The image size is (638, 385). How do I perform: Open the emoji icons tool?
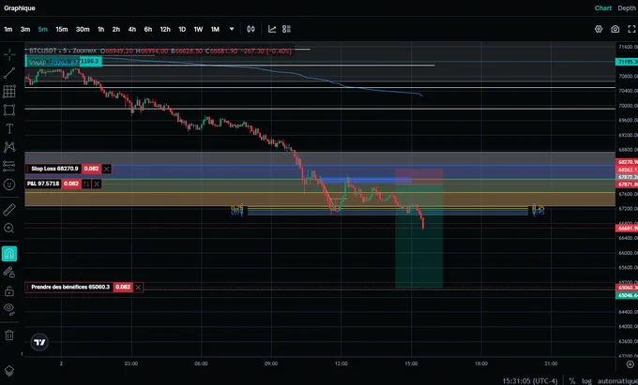(9, 185)
